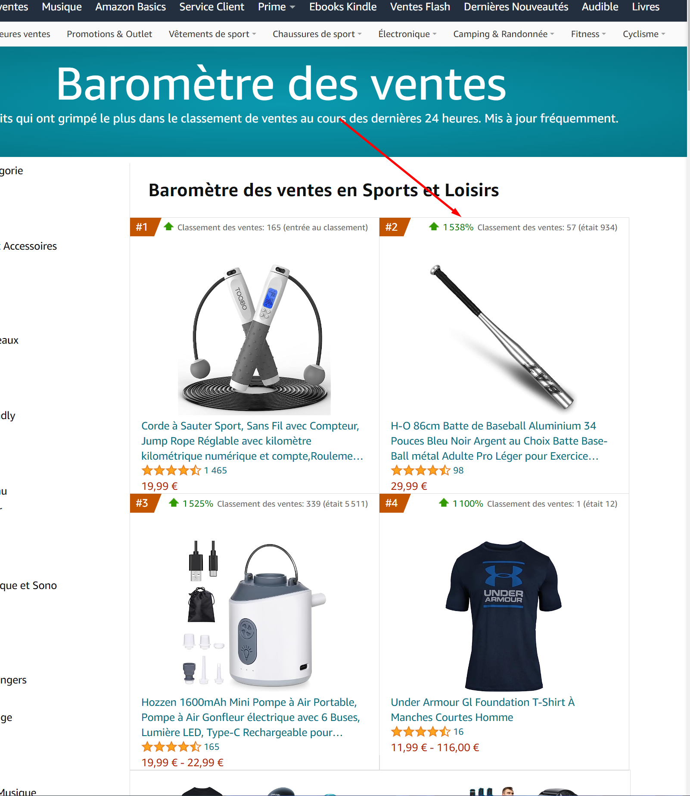Screen dimensions: 690x796
Task: Click star rating of the baseball bat
Action: pyautogui.click(x=420, y=470)
